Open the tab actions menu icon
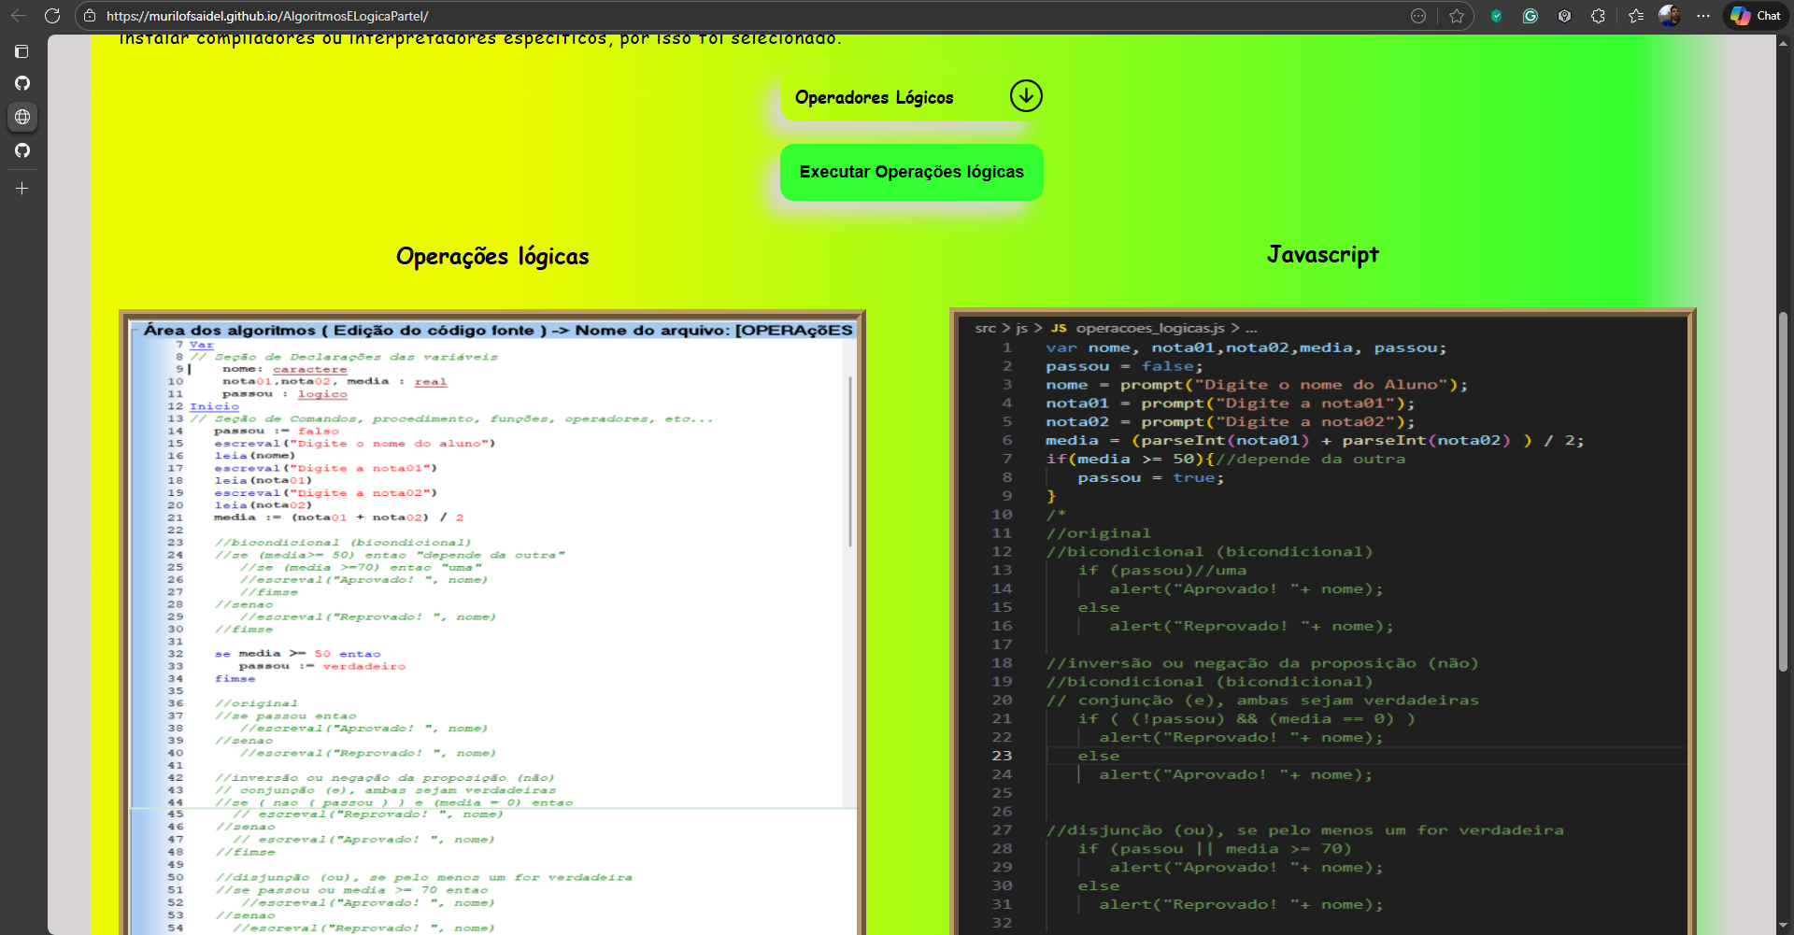Screen dimensions: 1794x935 (22, 51)
